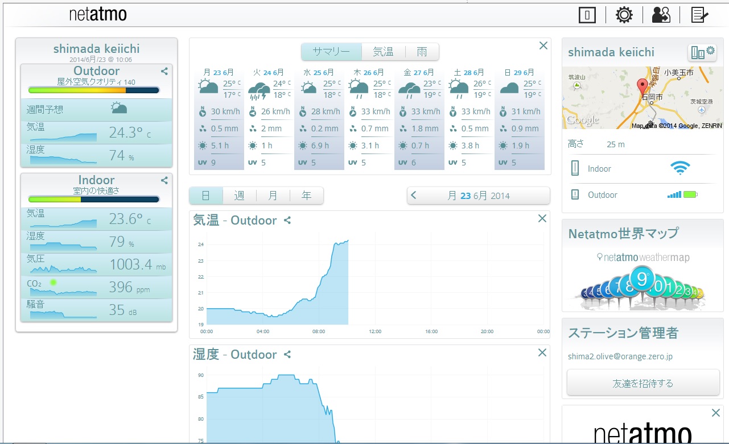
Task: Click the Outdoor module icon in station list
Action: (575, 195)
